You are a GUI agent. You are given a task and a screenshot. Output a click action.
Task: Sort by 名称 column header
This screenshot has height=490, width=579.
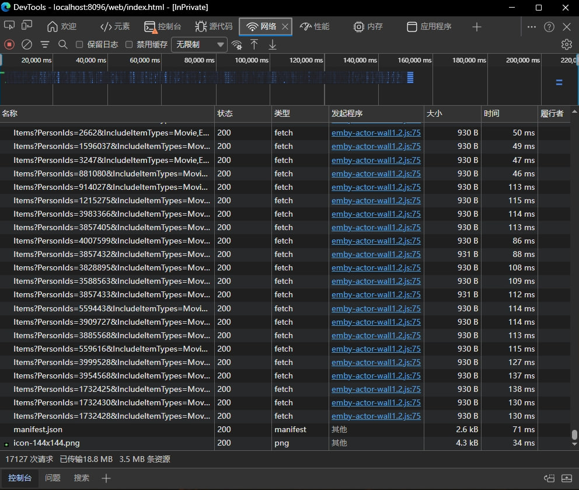coord(107,113)
